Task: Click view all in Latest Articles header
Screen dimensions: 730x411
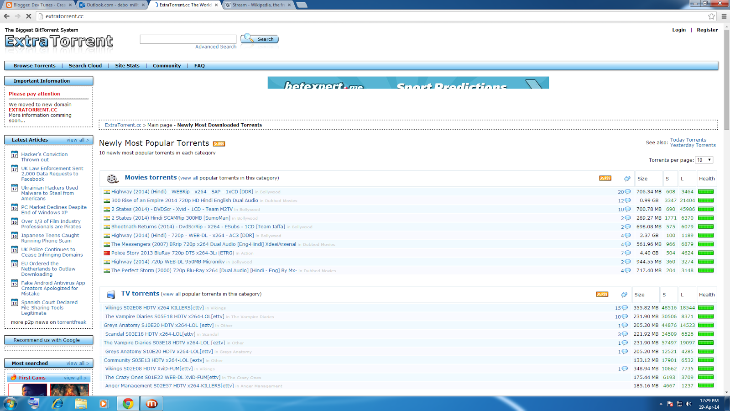Action: pos(78,140)
